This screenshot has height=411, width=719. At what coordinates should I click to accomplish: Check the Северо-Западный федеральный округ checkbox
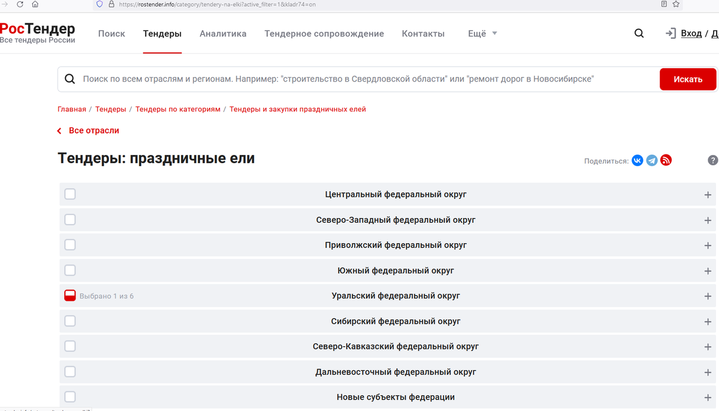click(x=70, y=219)
